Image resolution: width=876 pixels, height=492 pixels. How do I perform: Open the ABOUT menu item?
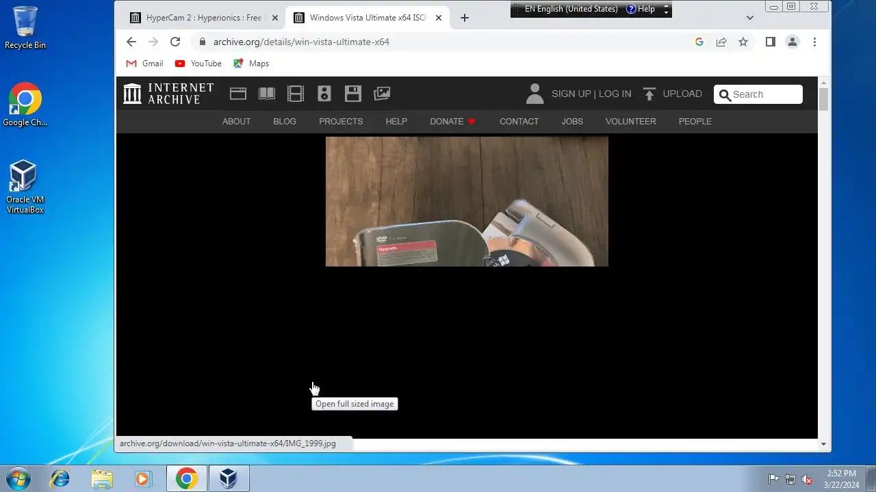[x=236, y=122]
